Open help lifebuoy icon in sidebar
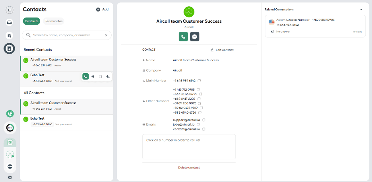 click(10, 167)
